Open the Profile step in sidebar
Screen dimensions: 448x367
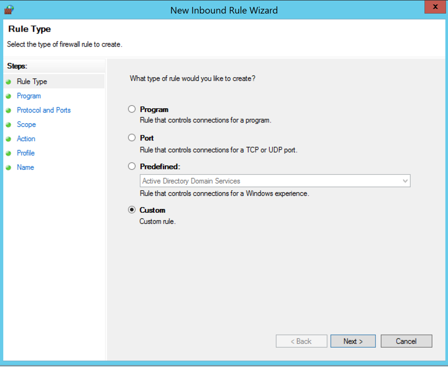tap(25, 153)
